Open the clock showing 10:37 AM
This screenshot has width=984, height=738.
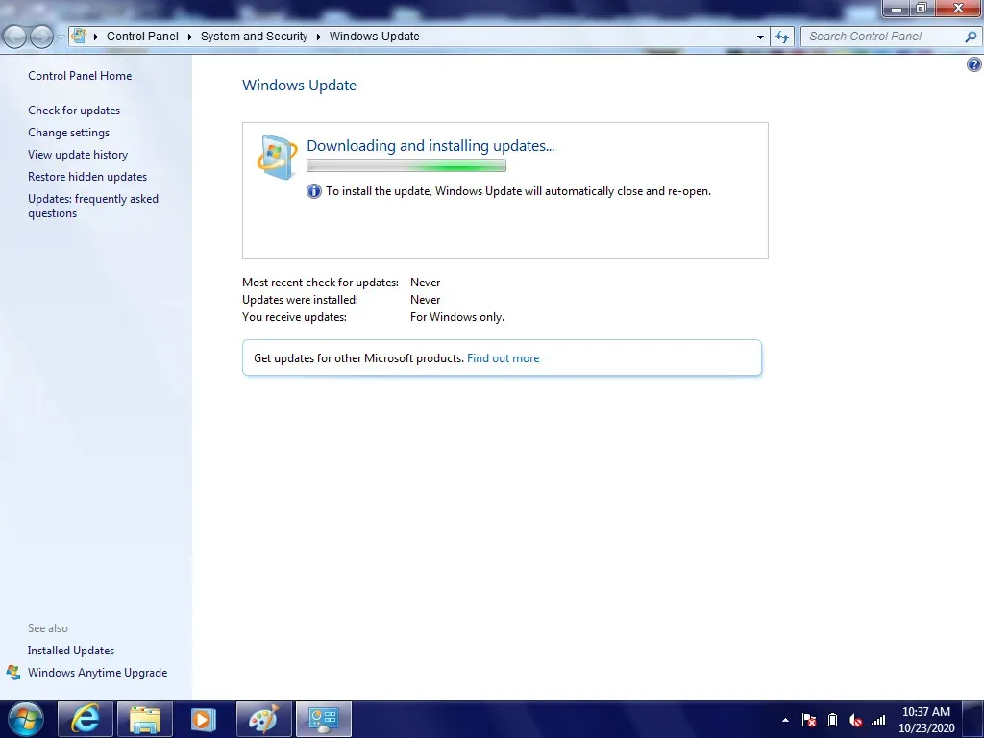[x=926, y=719]
